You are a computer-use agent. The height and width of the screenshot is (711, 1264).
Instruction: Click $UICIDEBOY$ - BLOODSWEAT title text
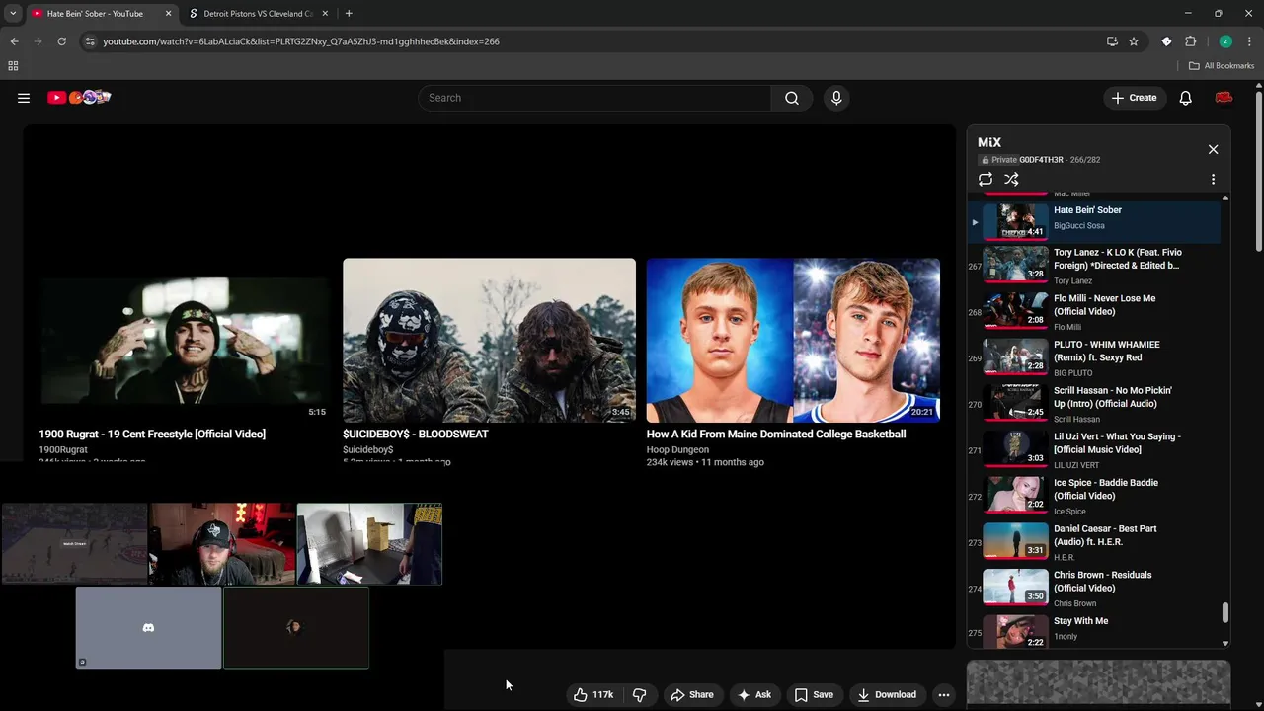(416, 434)
